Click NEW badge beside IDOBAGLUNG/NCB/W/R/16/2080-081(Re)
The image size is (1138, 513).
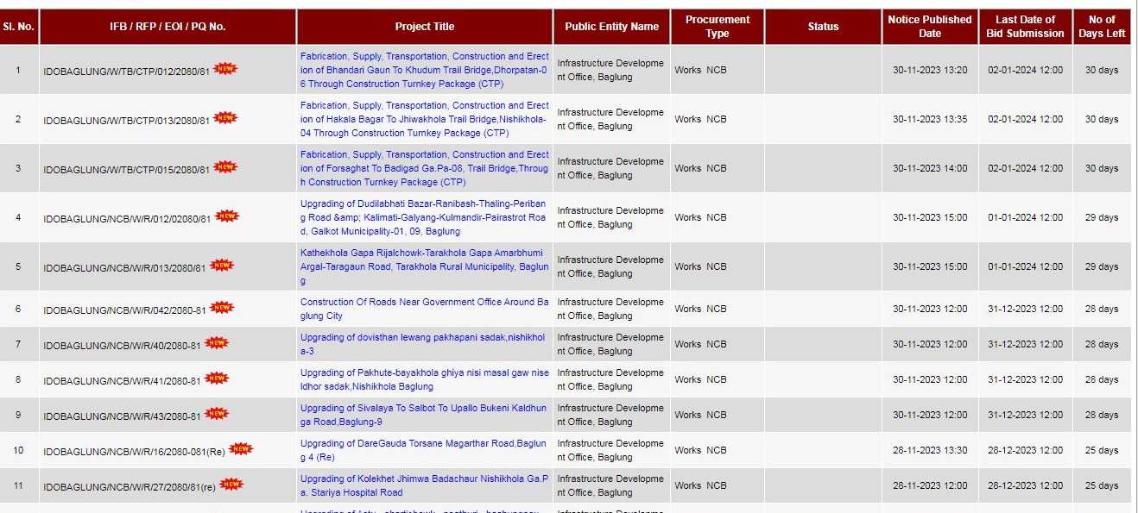coord(241,448)
